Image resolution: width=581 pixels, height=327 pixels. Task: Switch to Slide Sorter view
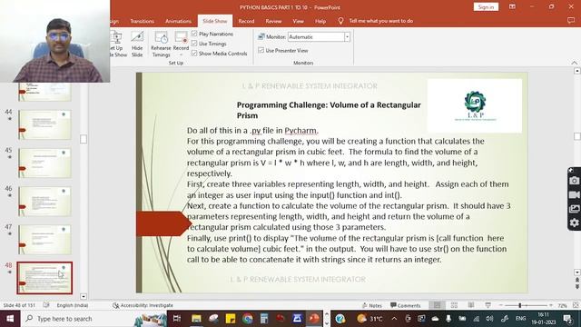(x=454, y=305)
